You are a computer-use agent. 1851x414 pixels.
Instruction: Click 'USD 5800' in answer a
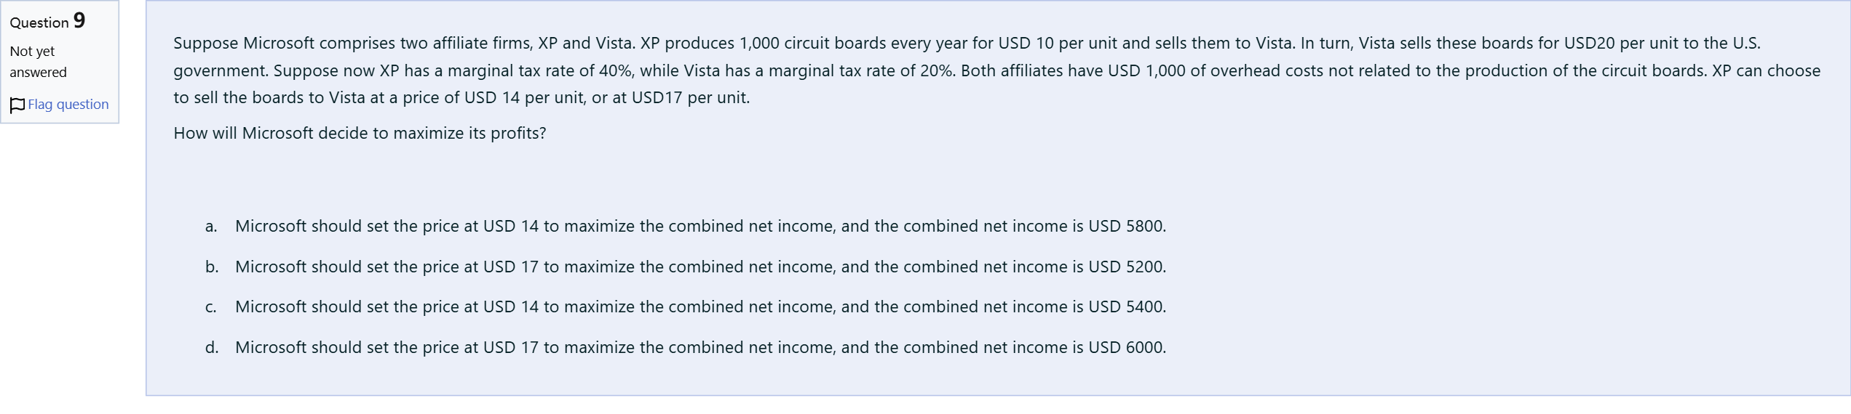click(x=1127, y=227)
